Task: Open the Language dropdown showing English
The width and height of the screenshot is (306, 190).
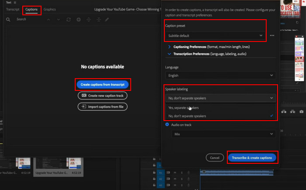Action: [220, 75]
